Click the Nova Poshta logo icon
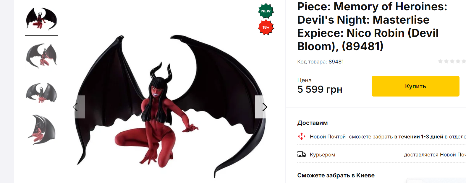466x183 pixels. coord(301,136)
